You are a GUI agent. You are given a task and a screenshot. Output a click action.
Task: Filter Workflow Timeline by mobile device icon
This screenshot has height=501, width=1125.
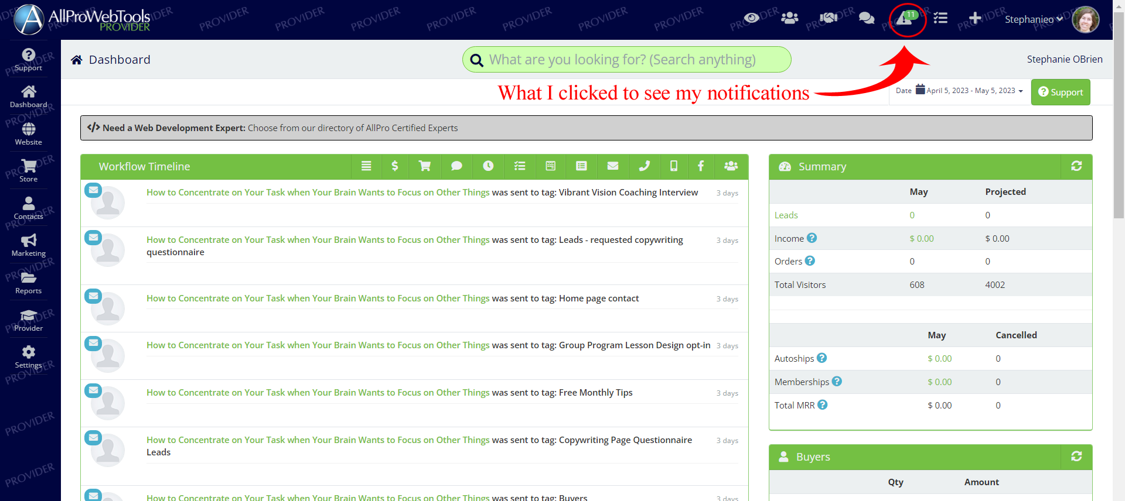pos(674,166)
